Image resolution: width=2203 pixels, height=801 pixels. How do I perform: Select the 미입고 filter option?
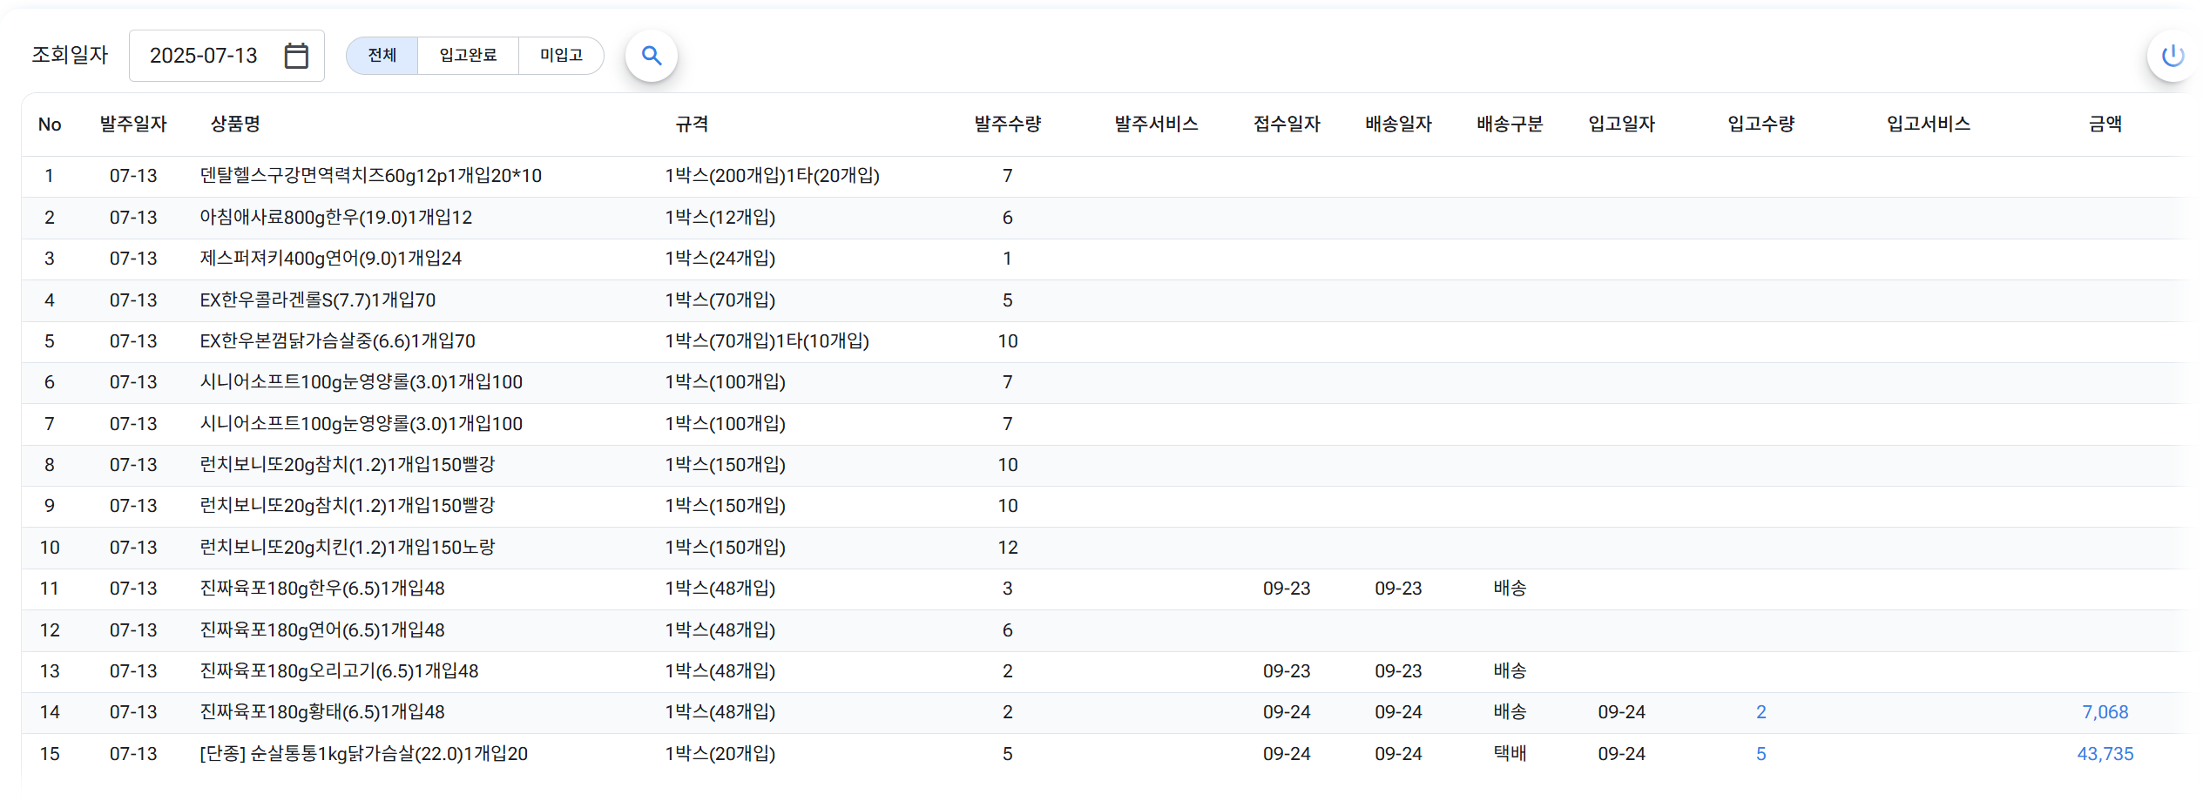[x=561, y=56]
